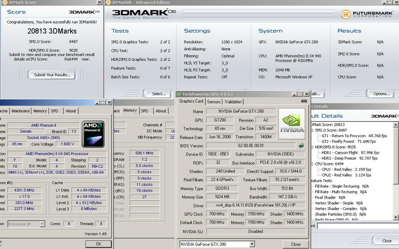Screen dimensions: 399x249
Task: Save the BIOS using the green chip icon
Action: (x=301, y=146)
